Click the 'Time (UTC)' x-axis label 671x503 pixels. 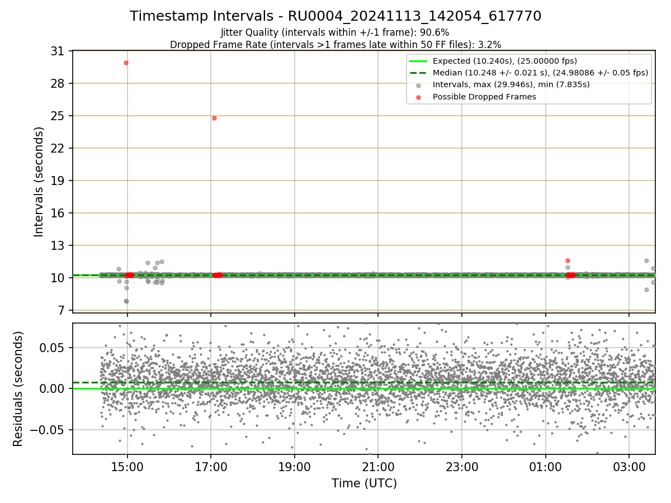pos(364,483)
